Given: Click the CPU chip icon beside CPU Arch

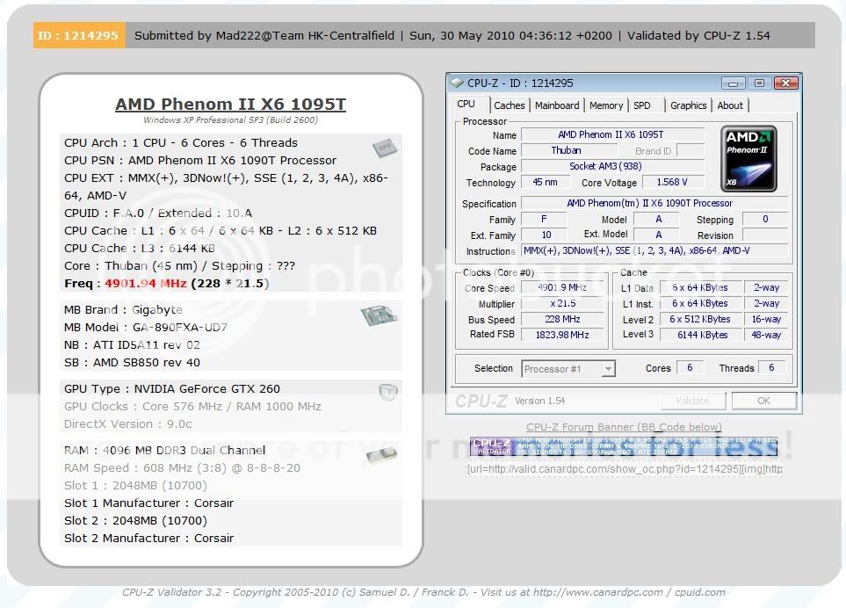Looking at the screenshot, I should point(382,148).
